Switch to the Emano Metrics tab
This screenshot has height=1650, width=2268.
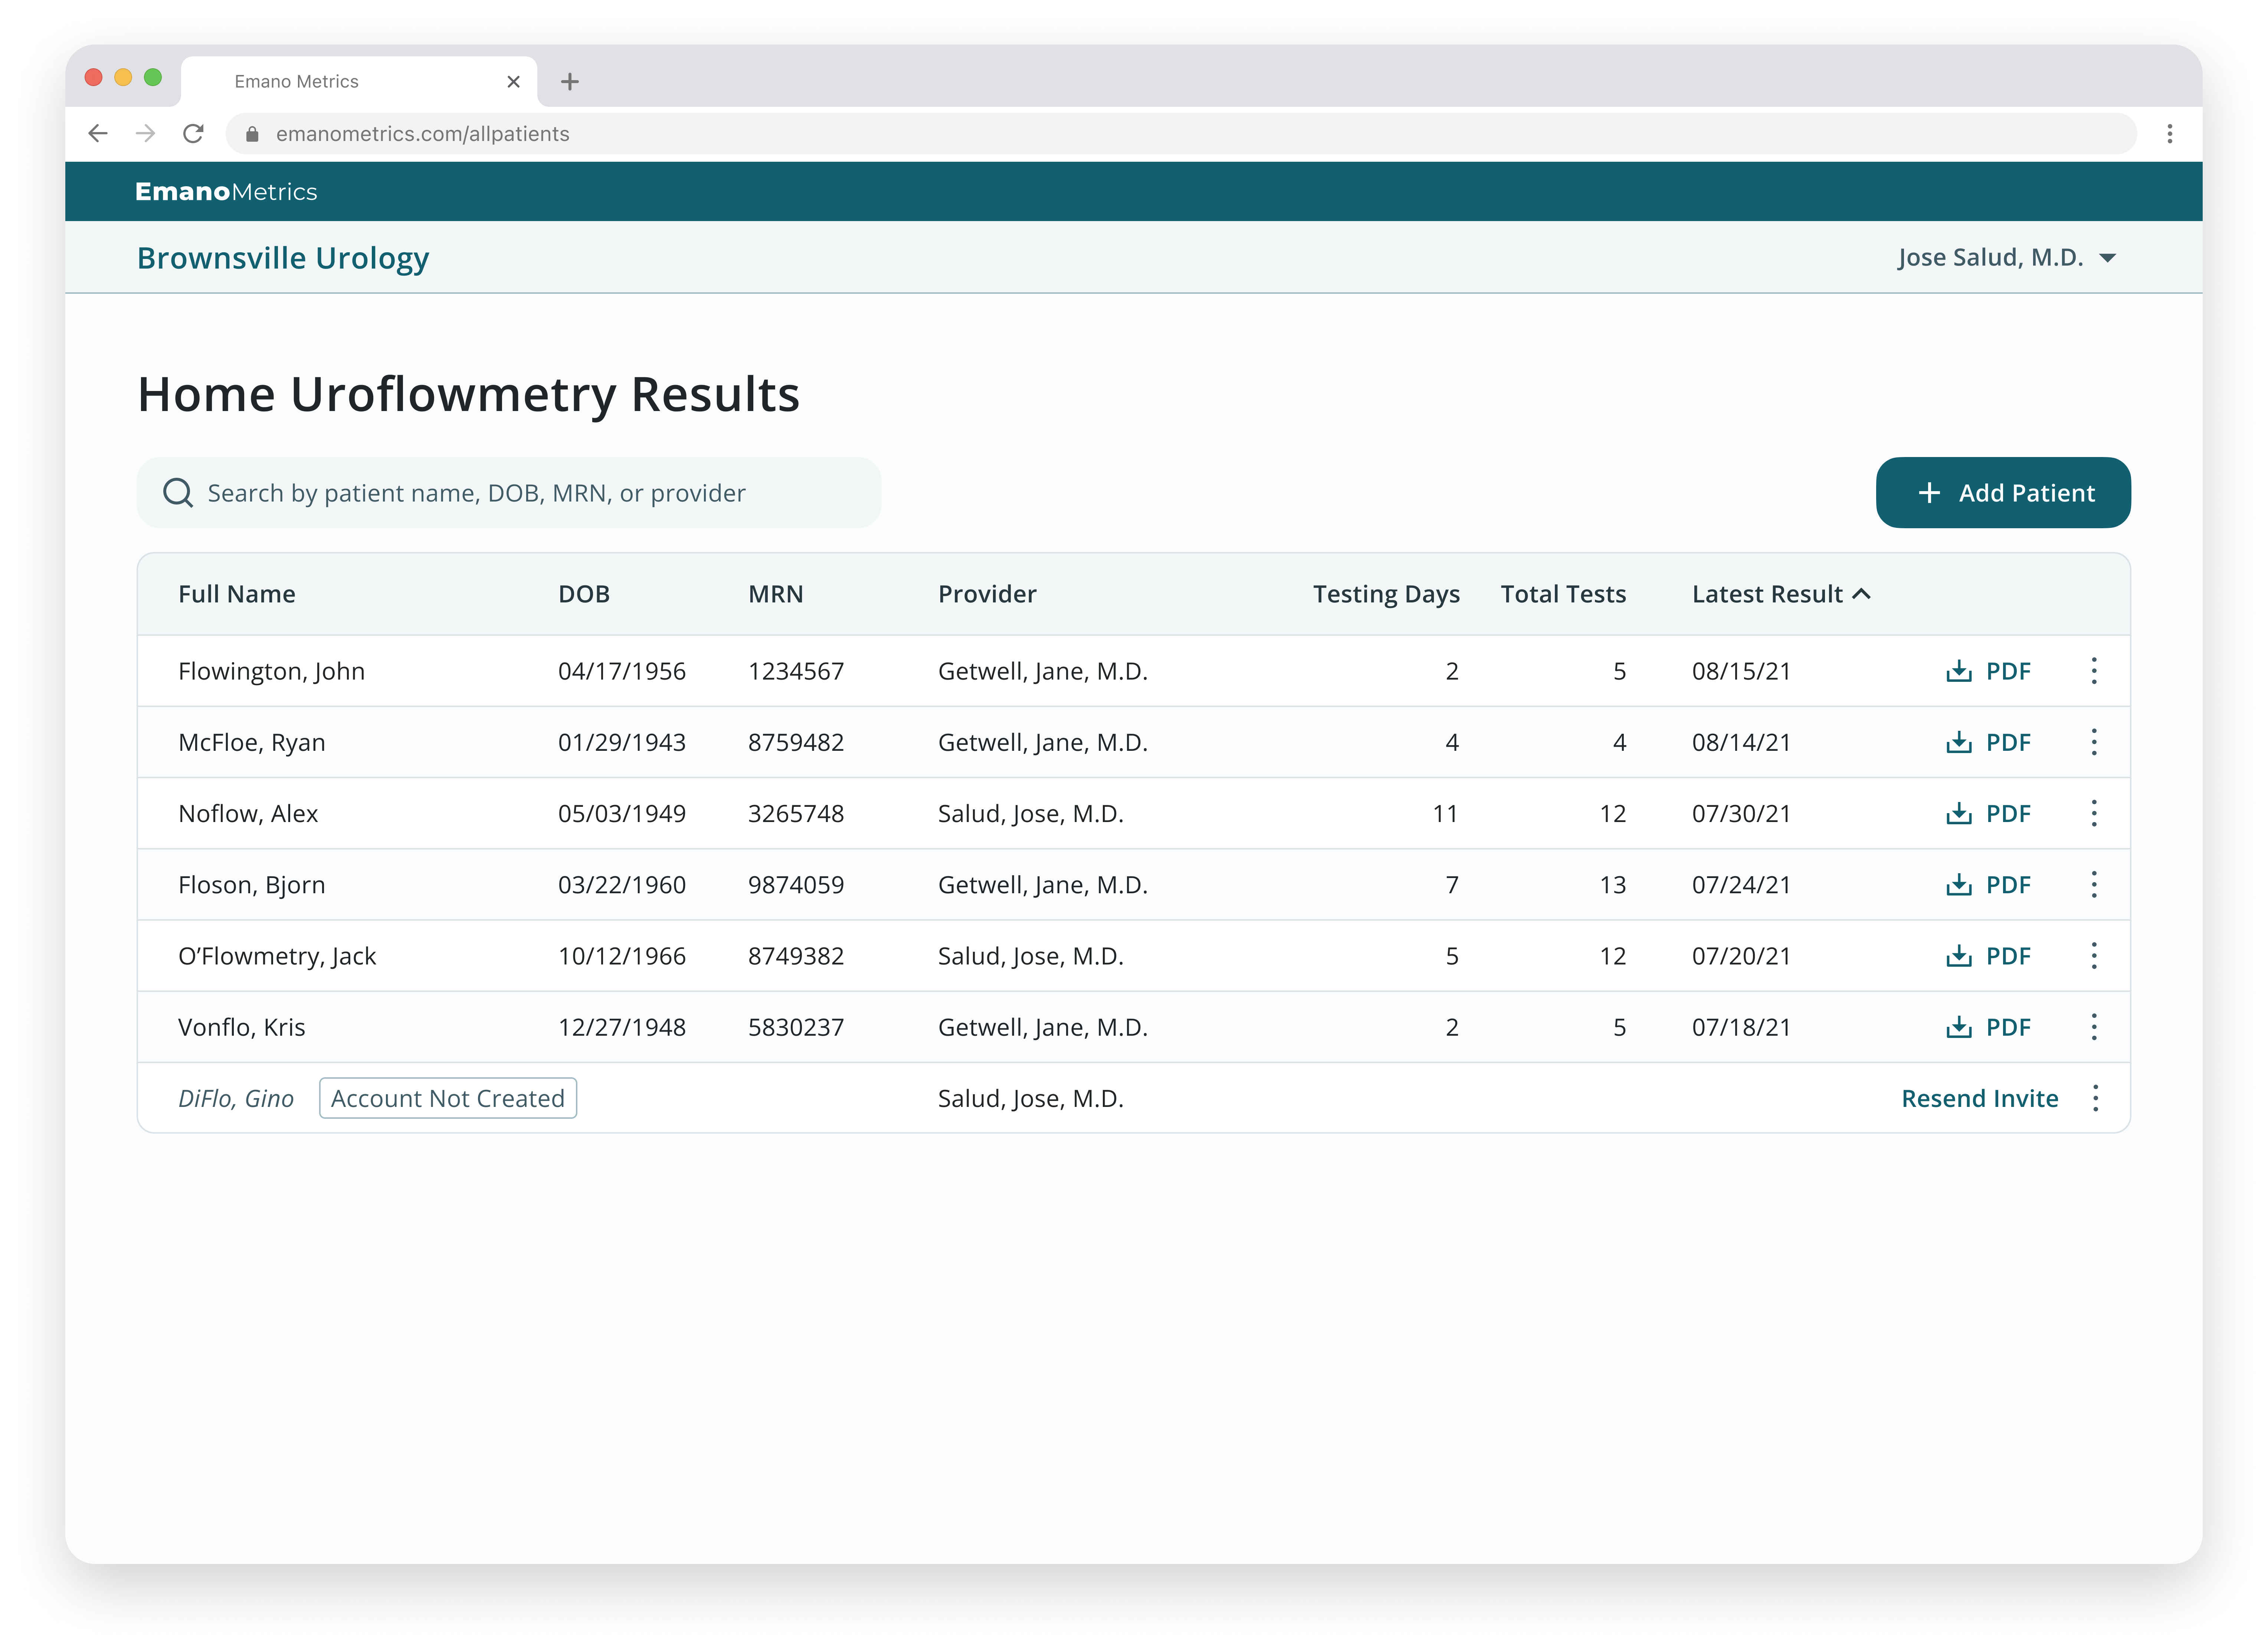coord(358,82)
